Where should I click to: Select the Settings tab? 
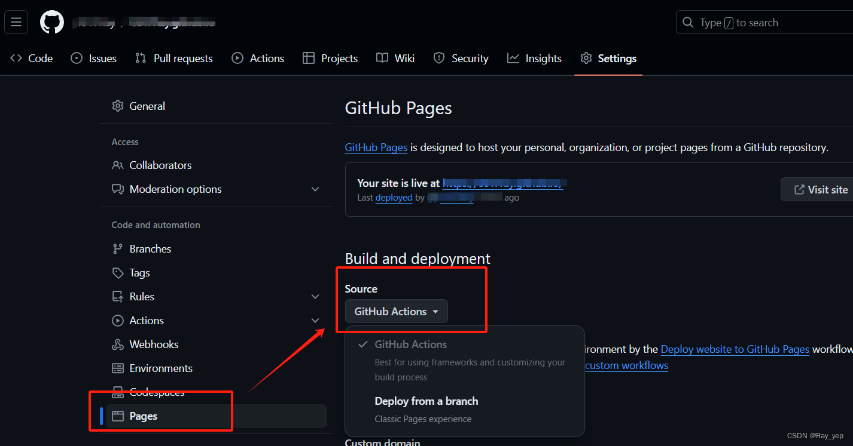point(608,58)
